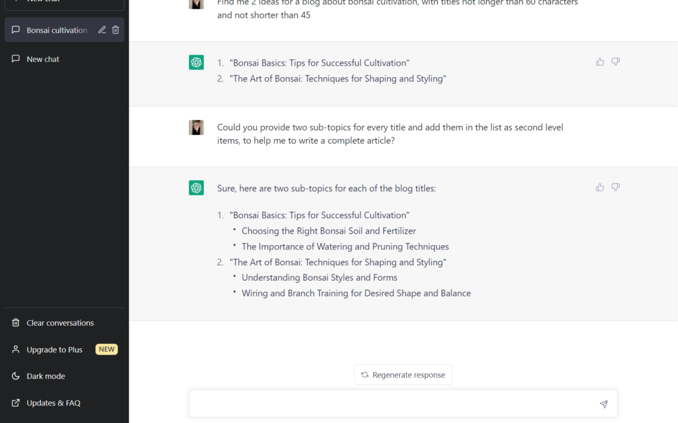Viewport: 678px width, 423px height.
Task: Dislike the sub-topics response with thumbs down
Action: (616, 187)
